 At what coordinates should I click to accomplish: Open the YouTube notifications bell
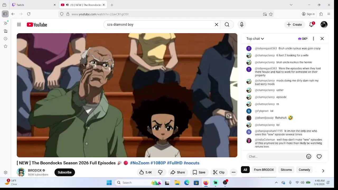[x=312, y=25]
